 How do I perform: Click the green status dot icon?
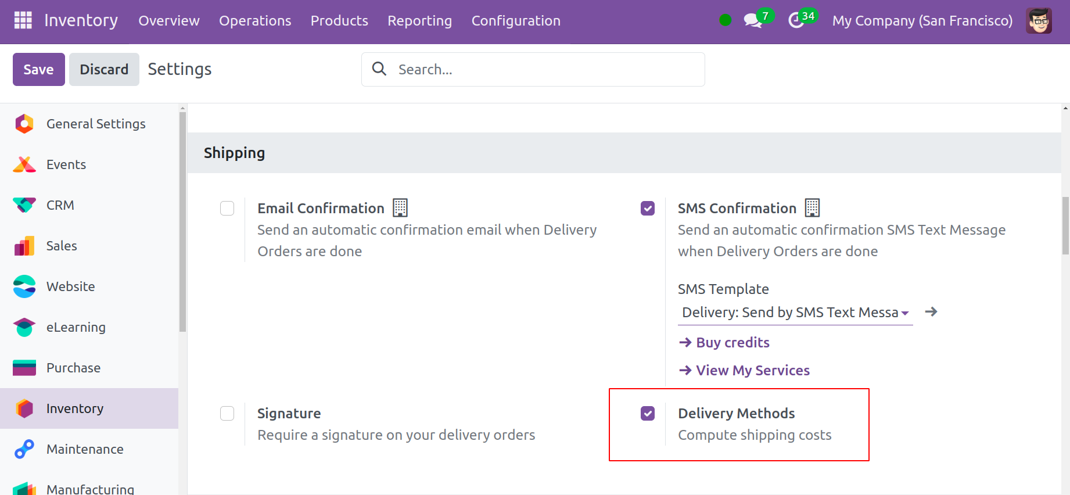click(x=725, y=20)
